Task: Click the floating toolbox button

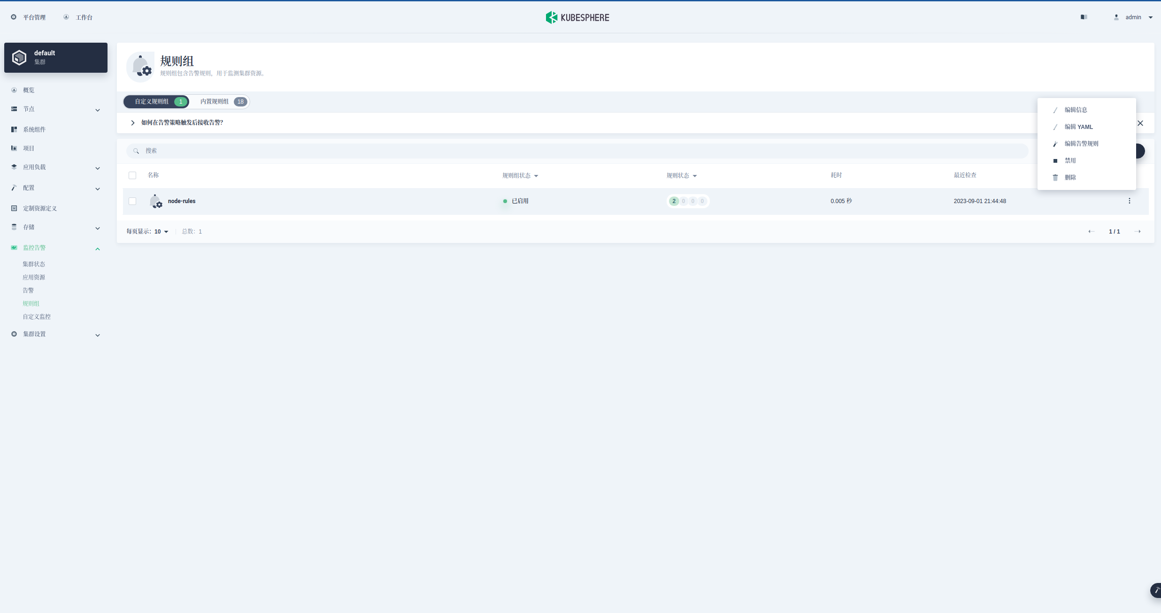Action: pos(1156,590)
